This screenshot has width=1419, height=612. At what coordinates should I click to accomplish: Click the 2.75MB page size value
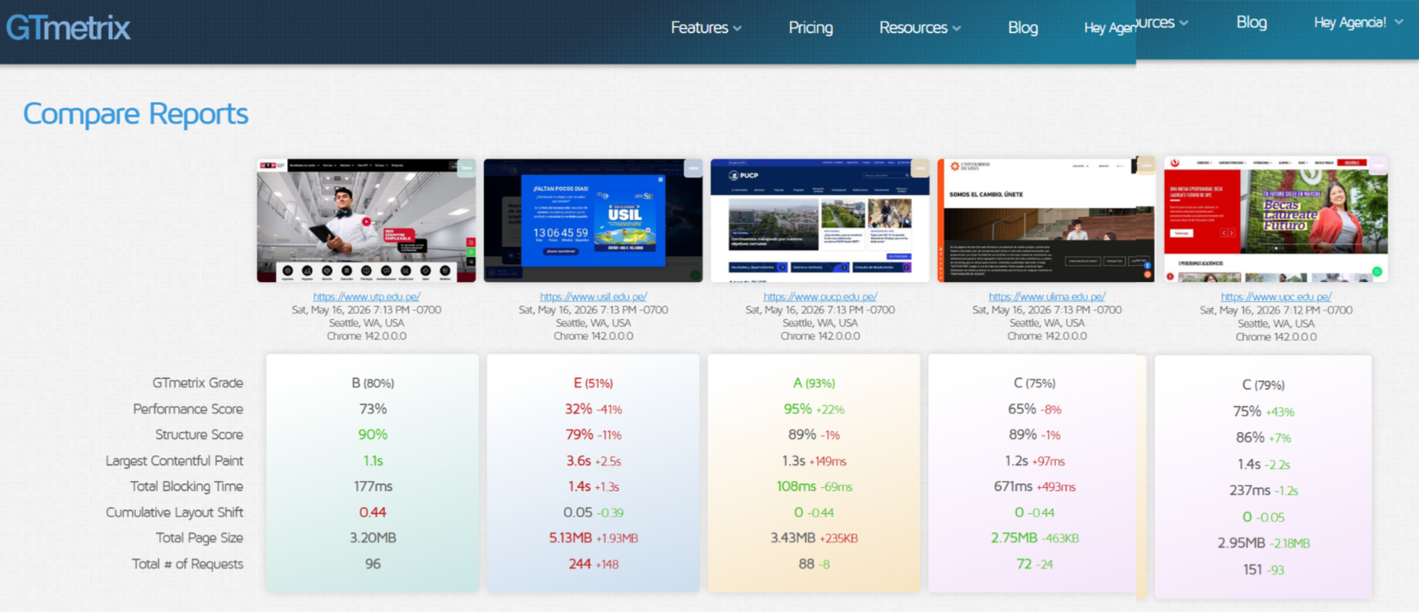tap(1014, 538)
